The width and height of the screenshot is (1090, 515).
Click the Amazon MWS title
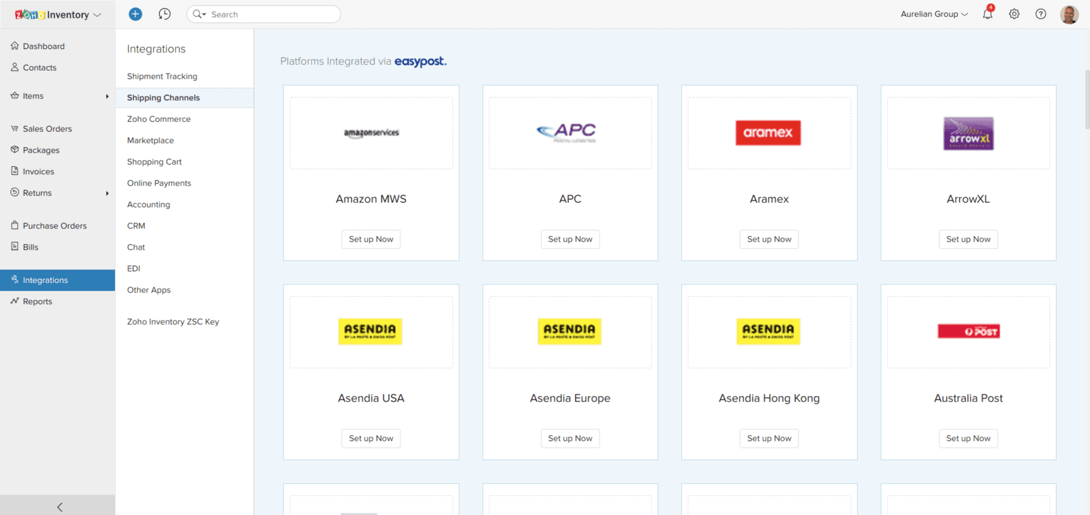(x=371, y=199)
